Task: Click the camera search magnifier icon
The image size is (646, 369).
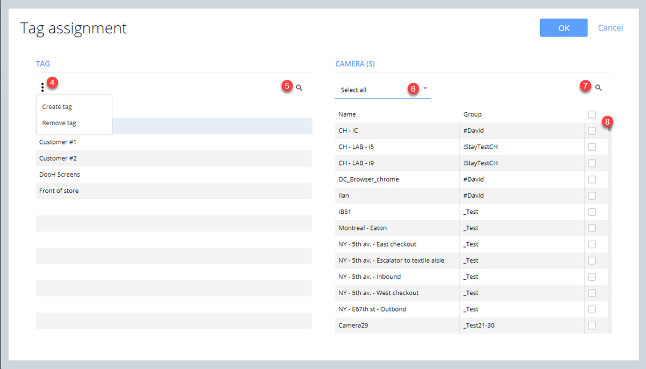Action: pos(599,87)
